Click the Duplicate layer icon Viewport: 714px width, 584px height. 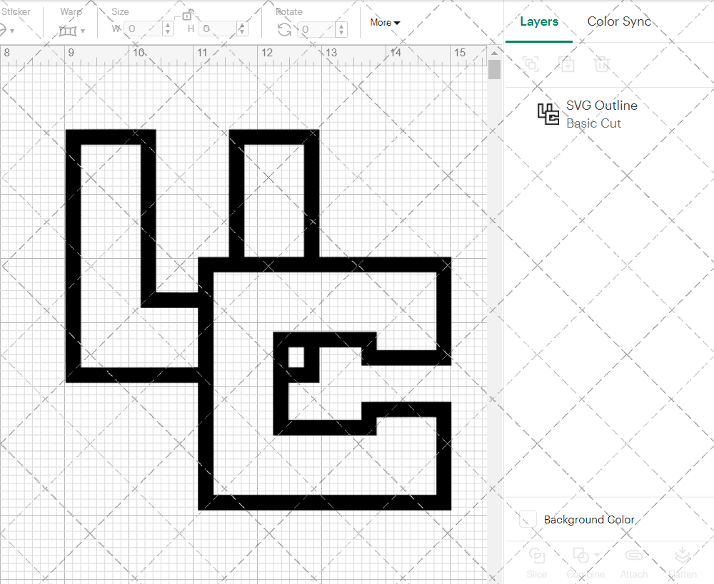[566, 64]
